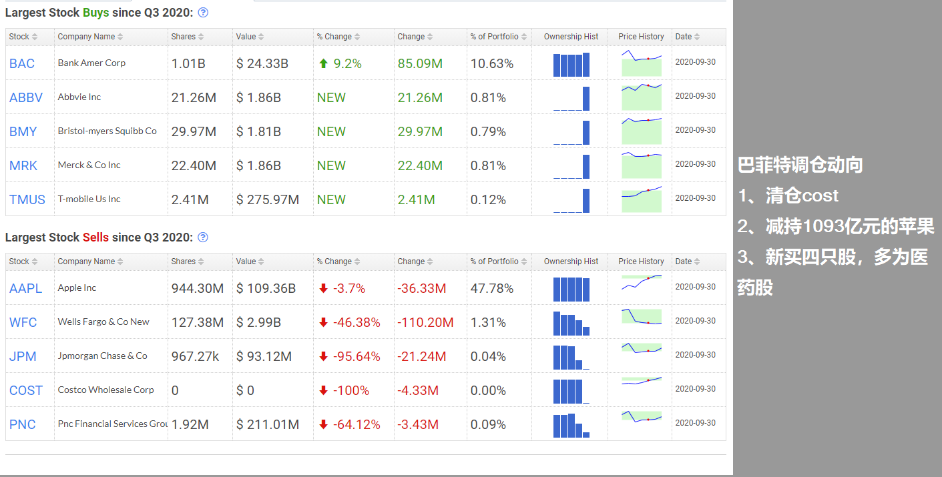Open TMUS price history sparkline
Image resolution: width=942 pixels, height=477 pixels.
pos(642,199)
